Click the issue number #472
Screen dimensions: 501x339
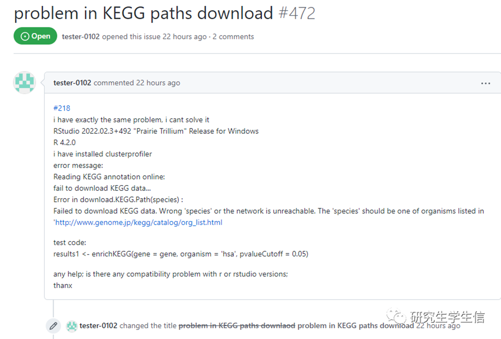(x=297, y=13)
